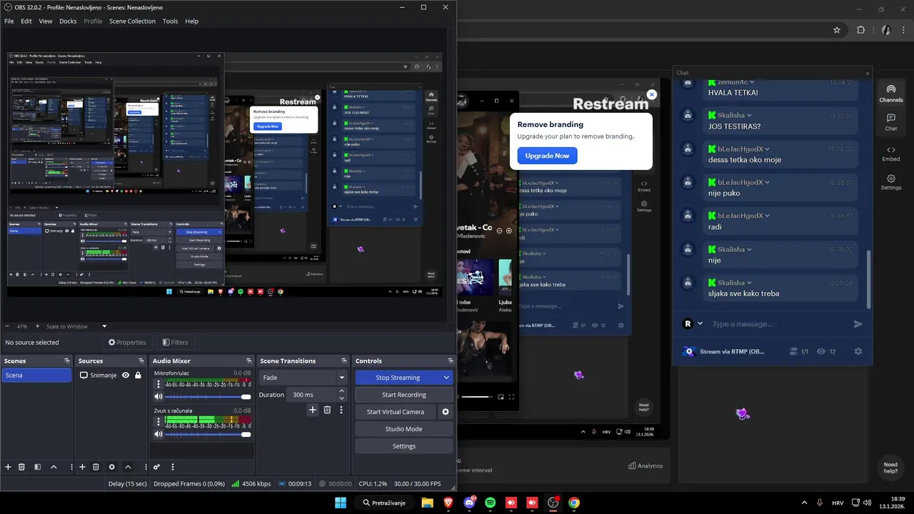Open the View menu
The height and width of the screenshot is (514, 914).
(46, 21)
